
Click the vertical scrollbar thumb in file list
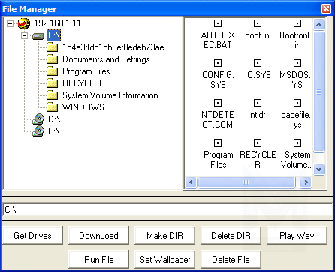pos(318,92)
